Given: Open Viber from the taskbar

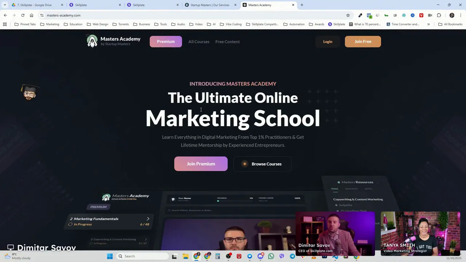Looking at the screenshot, I should pyautogui.click(x=282, y=256).
